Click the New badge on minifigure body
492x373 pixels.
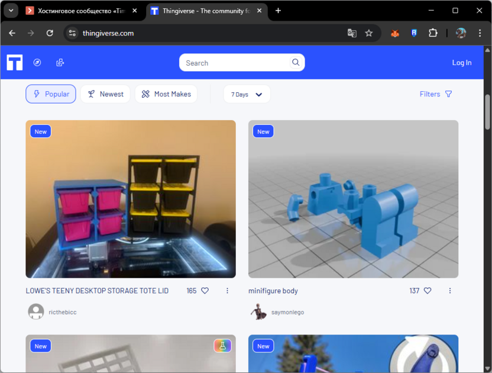pyautogui.click(x=263, y=131)
